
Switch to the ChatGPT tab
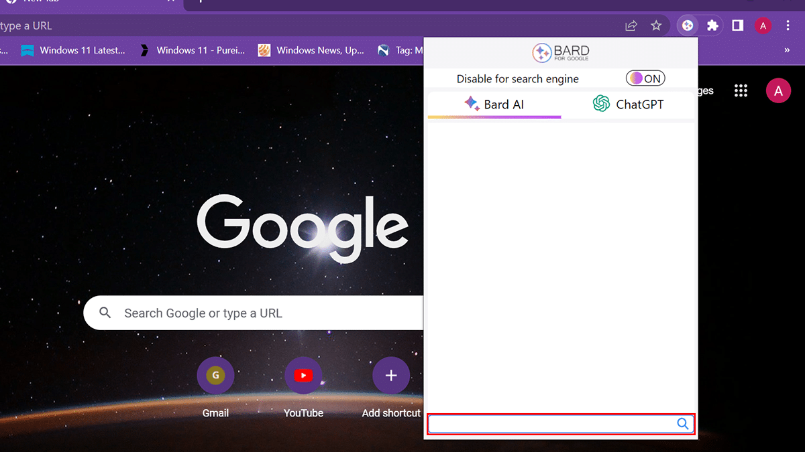tap(628, 104)
